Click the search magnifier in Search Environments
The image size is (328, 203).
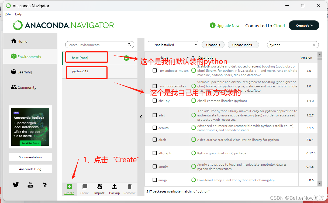[x=129, y=45]
